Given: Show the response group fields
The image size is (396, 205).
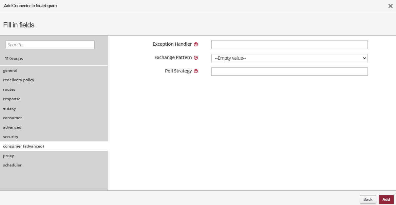Looking at the screenshot, I should point(12,99).
